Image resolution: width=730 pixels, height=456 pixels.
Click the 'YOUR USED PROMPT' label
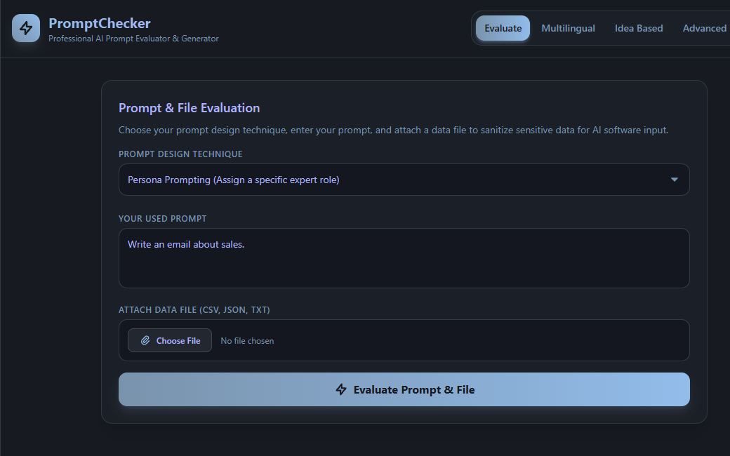162,219
